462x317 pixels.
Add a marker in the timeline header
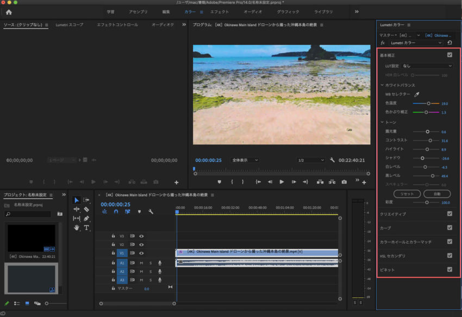(139, 212)
